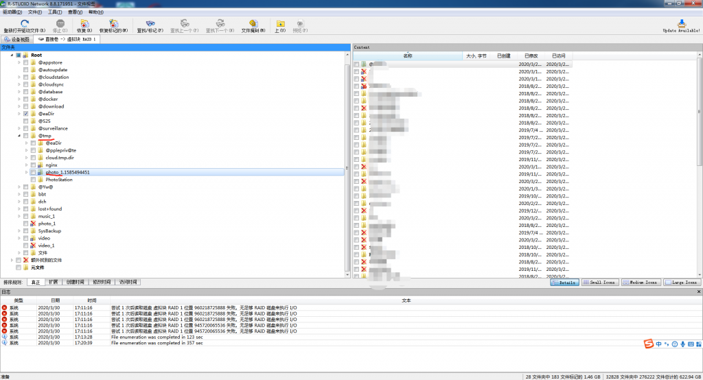
Task: Sort the tree by creation time (创建时间) tab
Action: click(x=76, y=282)
